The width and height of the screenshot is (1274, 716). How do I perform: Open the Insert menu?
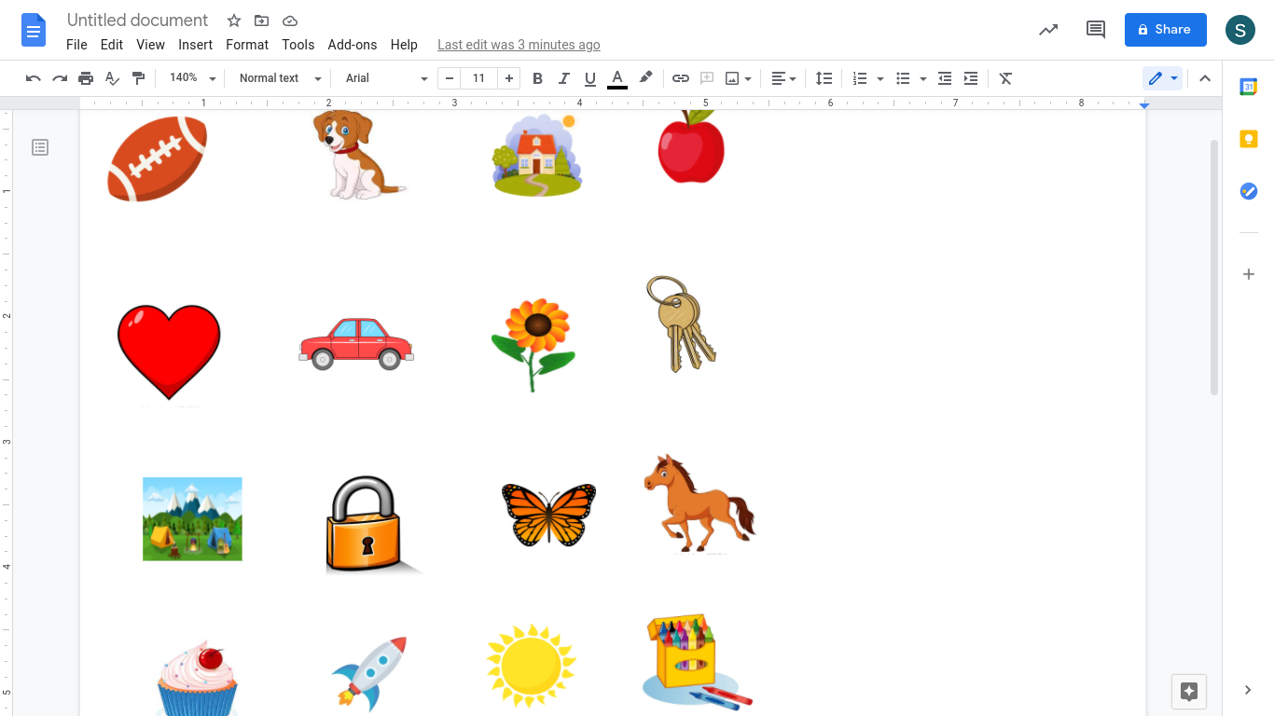pyautogui.click(x=195, y=45)
